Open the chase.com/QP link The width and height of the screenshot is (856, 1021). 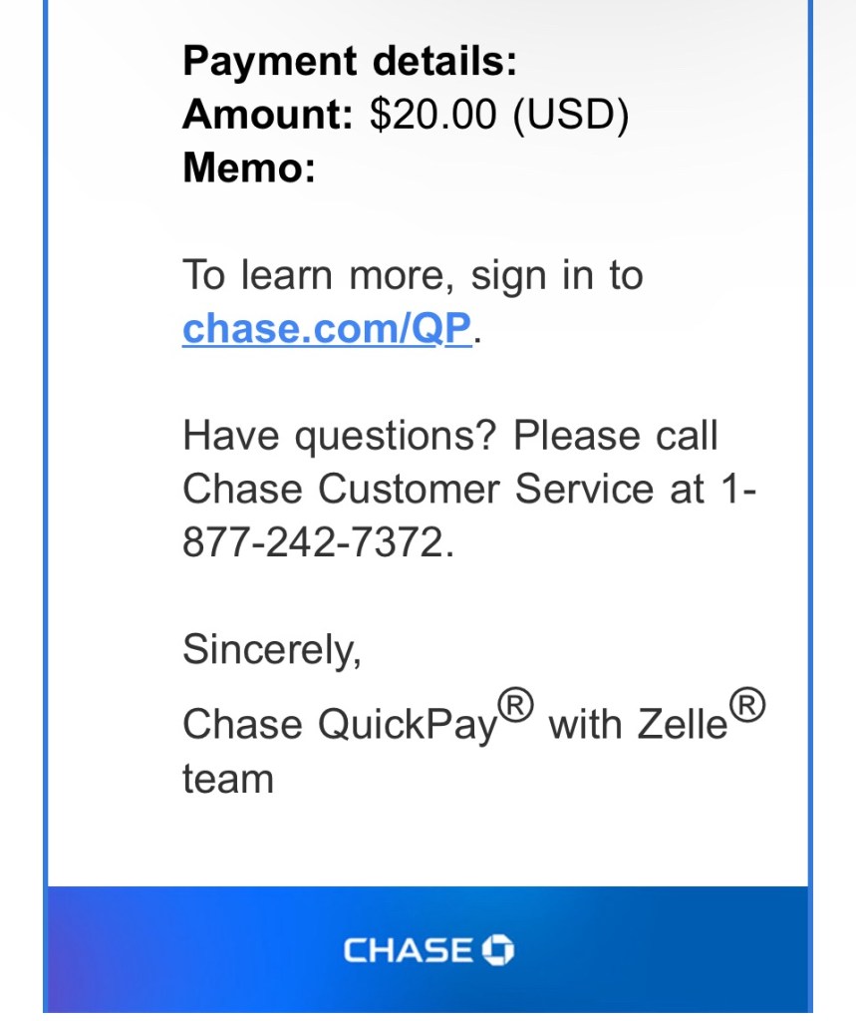pos(326,328)
